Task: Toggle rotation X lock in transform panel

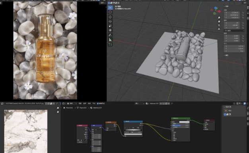Action: coord(243,23)
